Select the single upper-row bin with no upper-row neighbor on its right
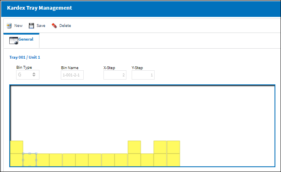The image size is (281, 172). 134,147
